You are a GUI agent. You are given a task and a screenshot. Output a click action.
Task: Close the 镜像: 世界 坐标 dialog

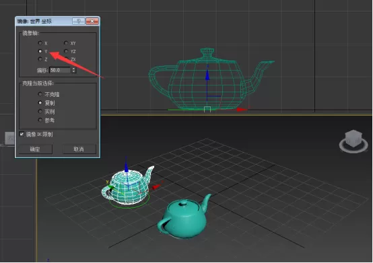pos(92,21)
